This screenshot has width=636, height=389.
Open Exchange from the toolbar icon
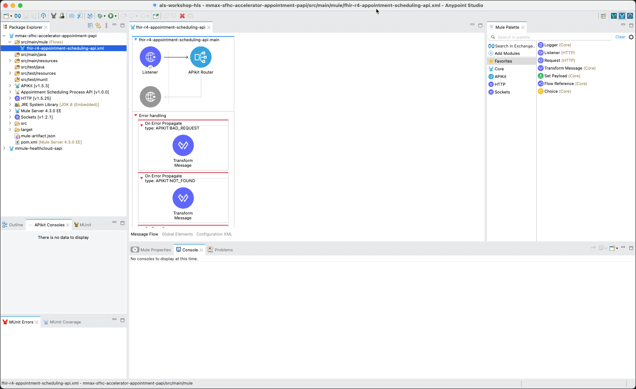(x=18, y=16)
